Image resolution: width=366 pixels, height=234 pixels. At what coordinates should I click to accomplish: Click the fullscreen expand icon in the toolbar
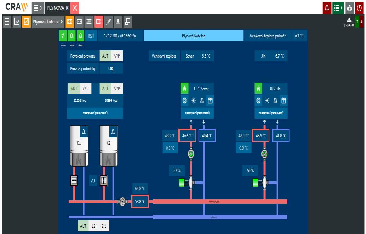(79, 22)
